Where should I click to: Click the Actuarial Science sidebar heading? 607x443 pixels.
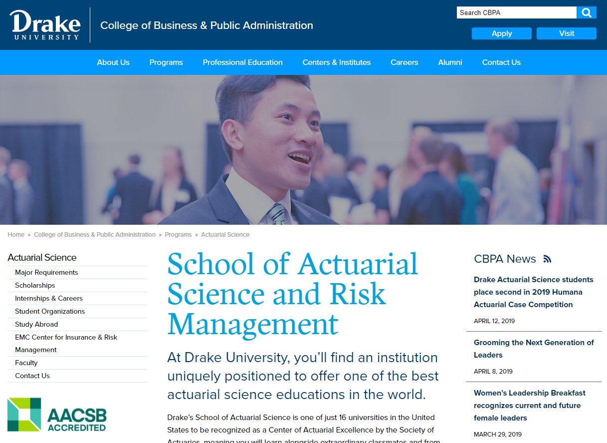click(42, 258)
